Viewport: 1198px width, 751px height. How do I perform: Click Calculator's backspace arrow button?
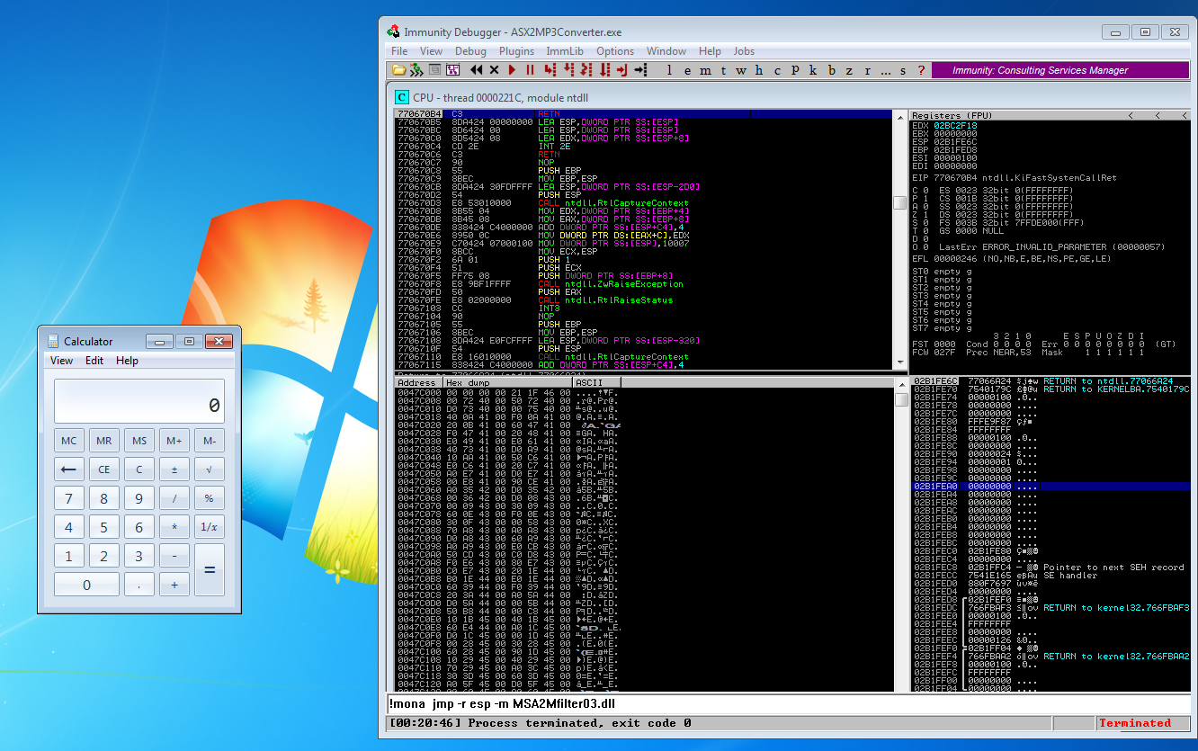pyautogui.click(x=68, y=469)
